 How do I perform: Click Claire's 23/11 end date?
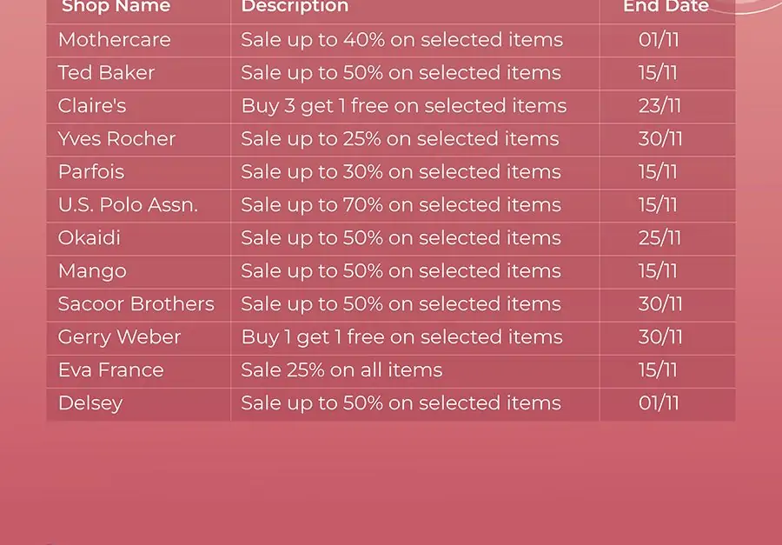[x=659, y=106]
